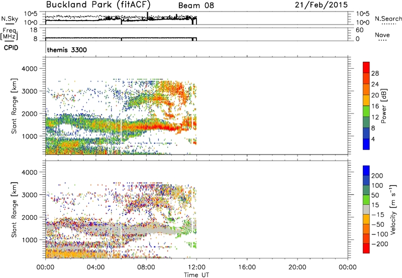Screen dimensions: 402x278
Task: Click the velocity panel "Slant Range [km]" label
Action: pyautogui.click(x=14, y=209)
